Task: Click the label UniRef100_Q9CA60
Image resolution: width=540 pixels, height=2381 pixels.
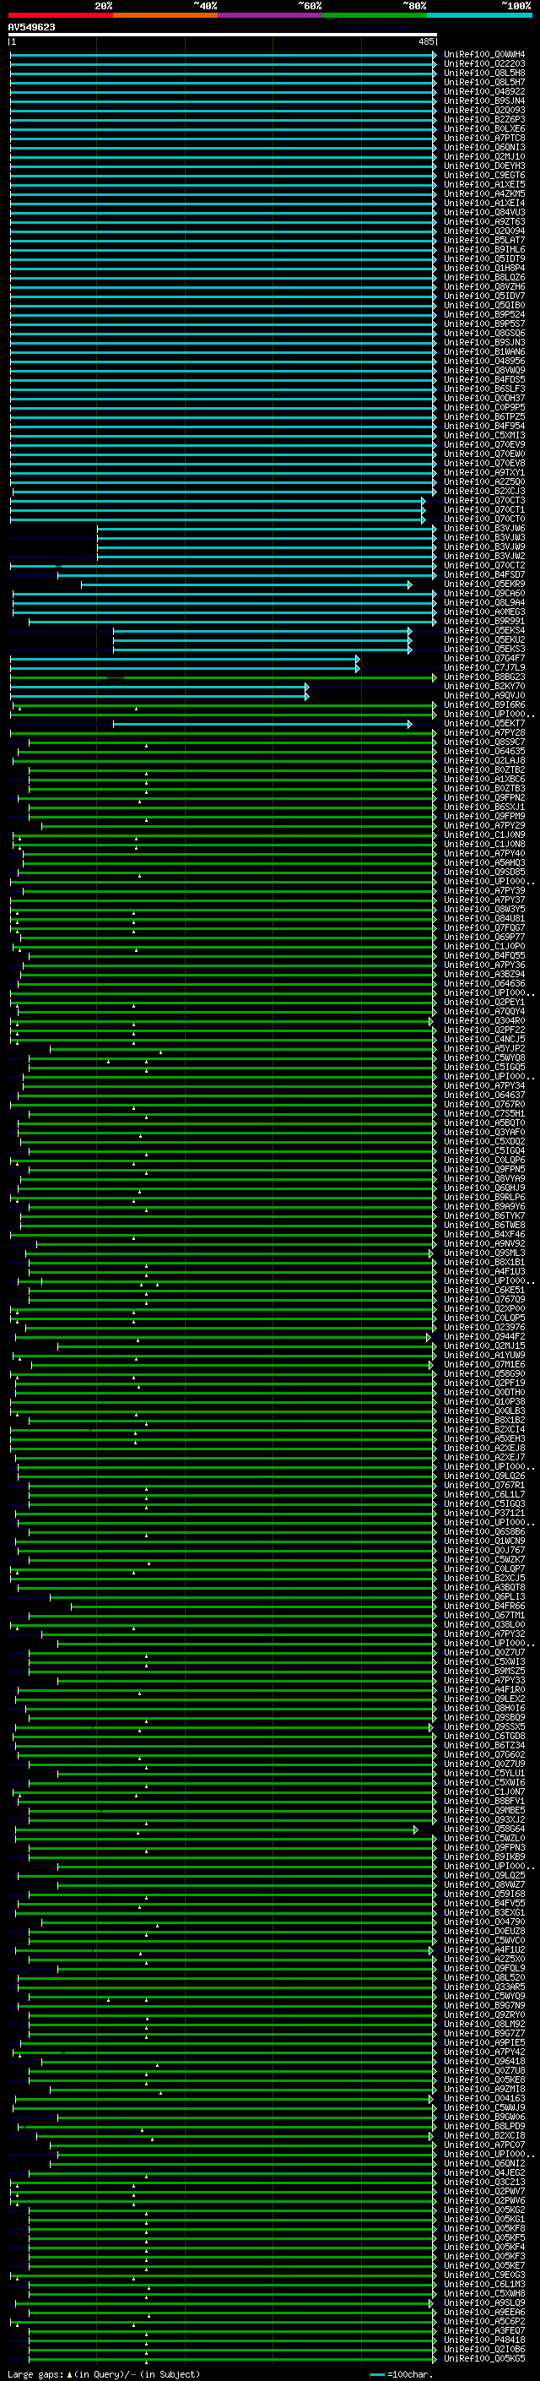Action: 484,594
